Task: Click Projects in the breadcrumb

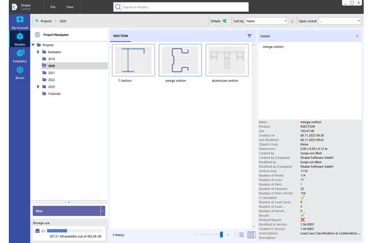Action: click(x=46, y=21)
